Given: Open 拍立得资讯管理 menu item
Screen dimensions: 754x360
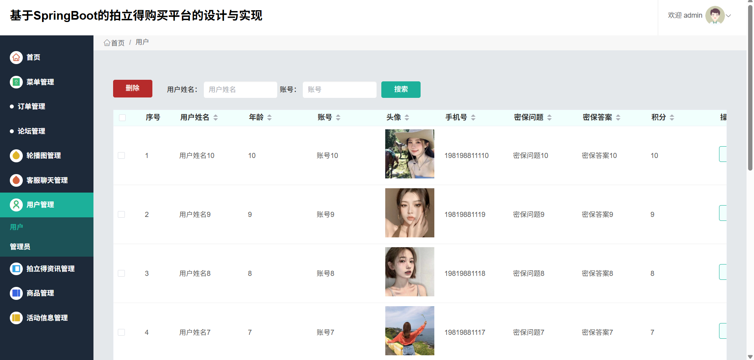Looking at the screenshot, I should 47,269.
